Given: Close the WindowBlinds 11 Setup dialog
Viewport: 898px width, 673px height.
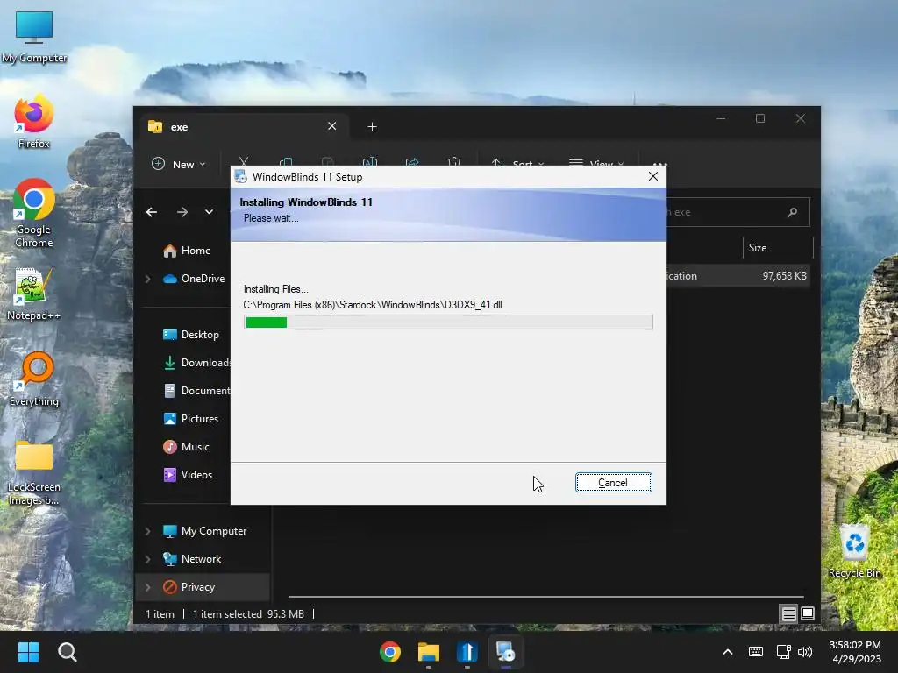Looking at the screenshot, I should (652, 176).
